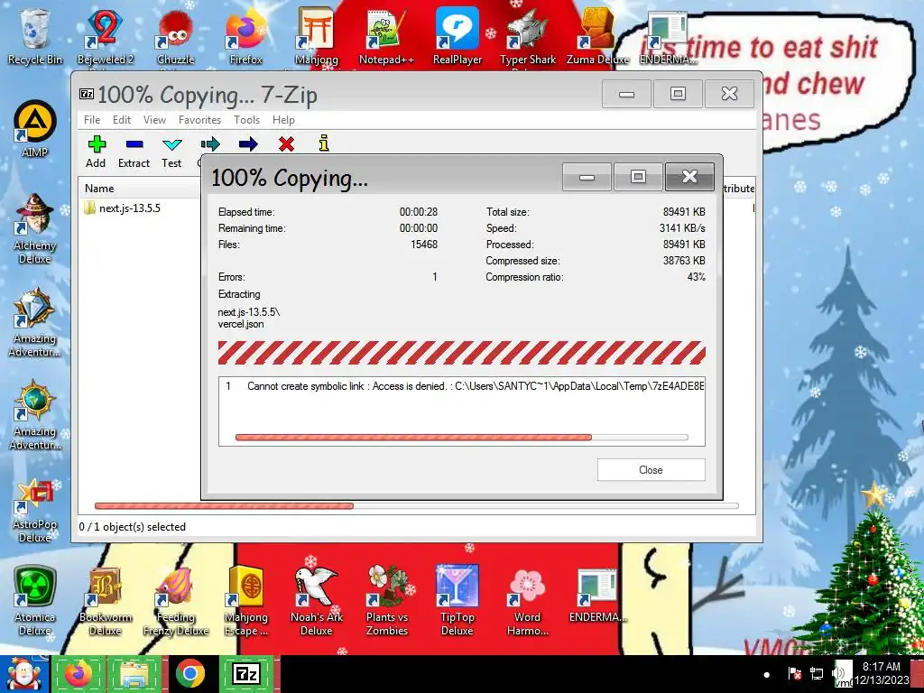Click the volume tray icon

coord(838,673)
